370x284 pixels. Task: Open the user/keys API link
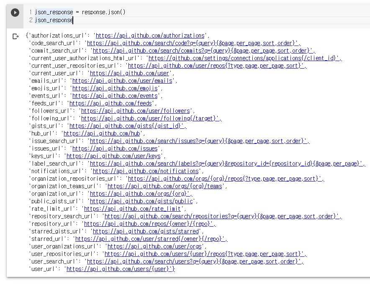[x=113, y=156]
